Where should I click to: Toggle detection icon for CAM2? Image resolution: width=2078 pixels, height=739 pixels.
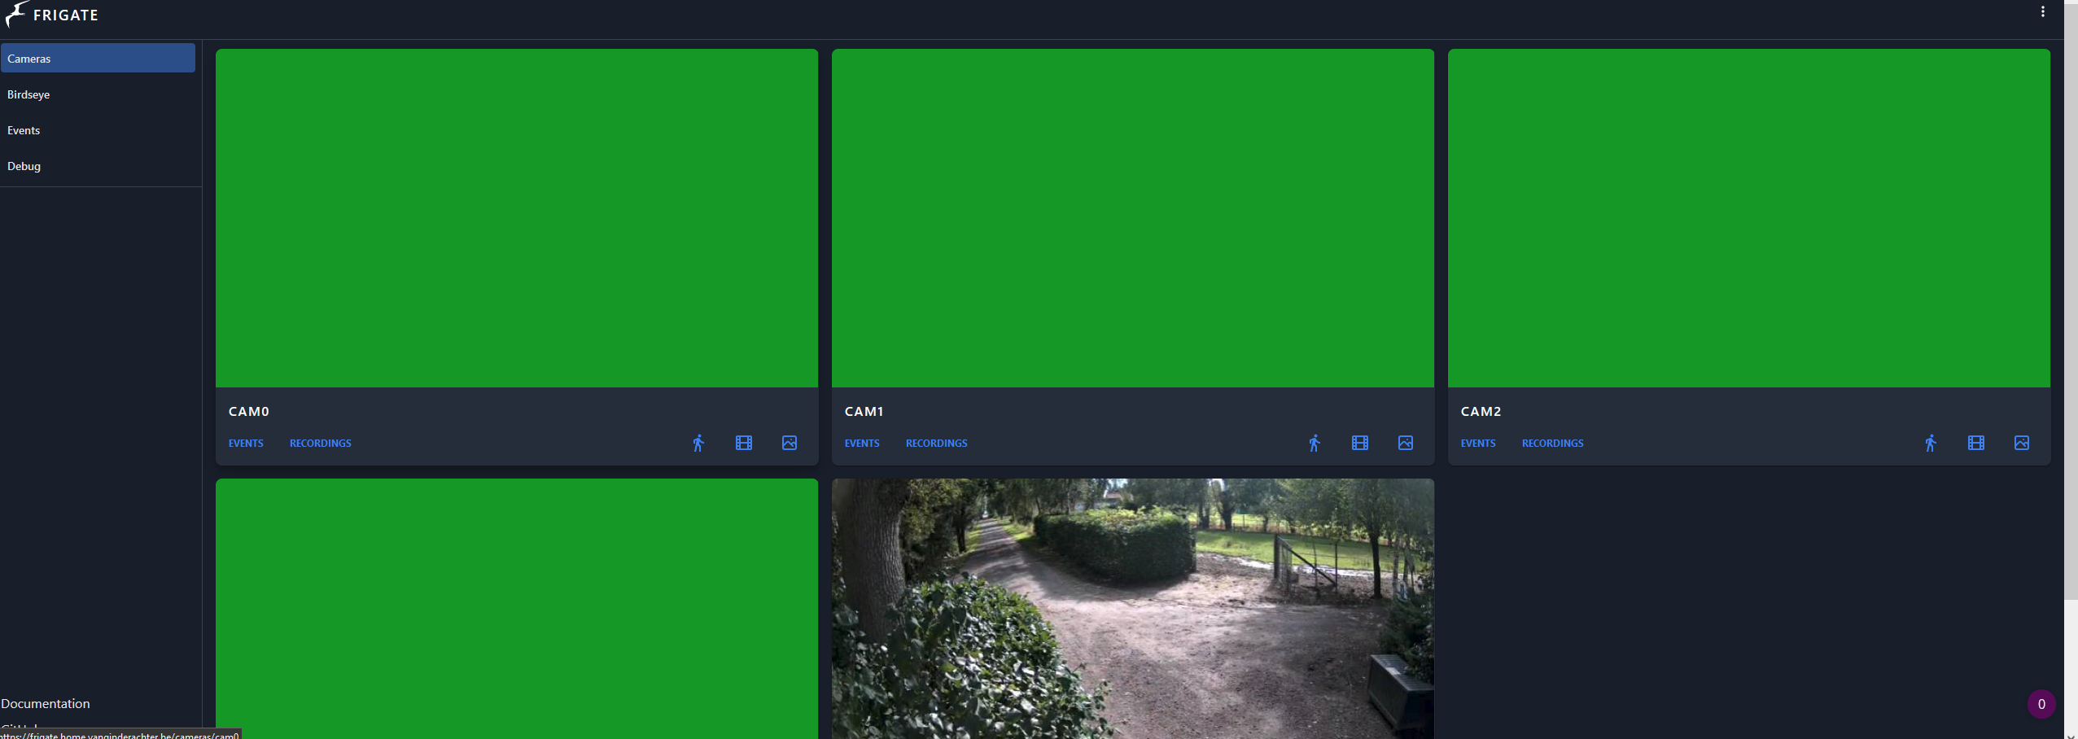tap(1931, 443)
